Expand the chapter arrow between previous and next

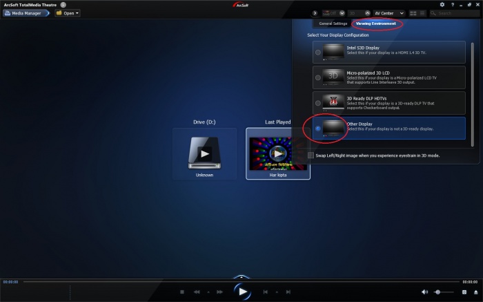click(277, 292)
